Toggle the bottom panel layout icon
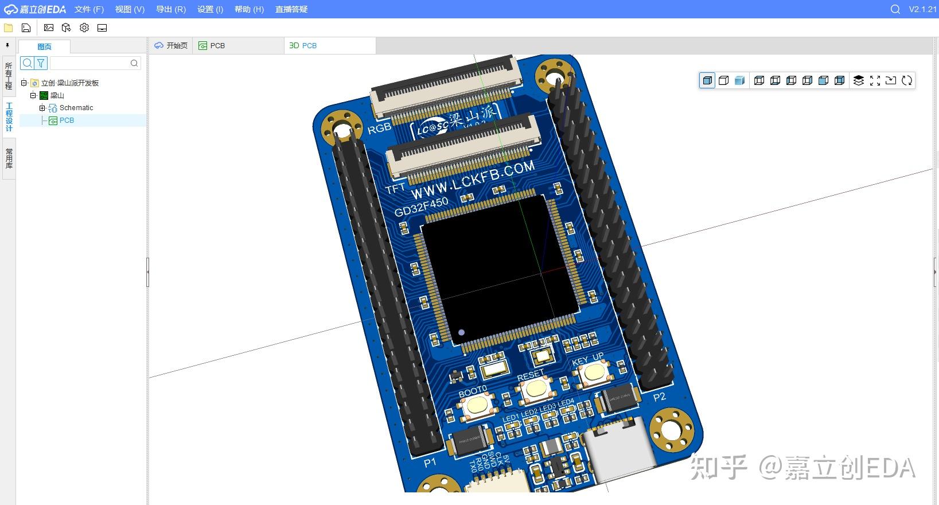Image resolution: width=939 pixels, height=505 pixels. (102, 28)
